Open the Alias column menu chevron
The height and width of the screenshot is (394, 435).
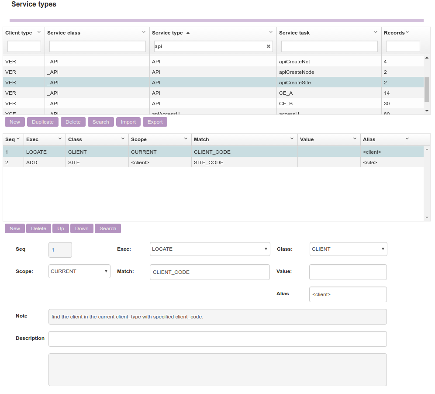407,139
